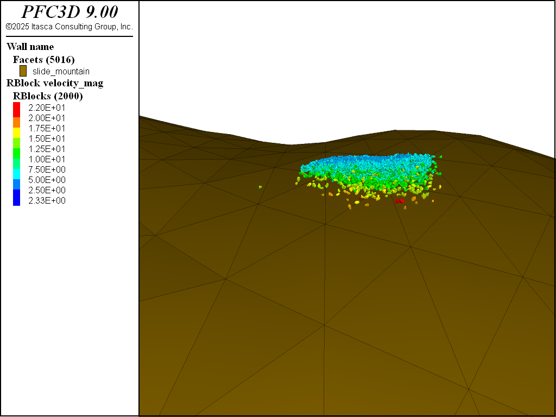Screen dimensions: 556x417
Task: Click the yellow 1.75E+01 legend swatch
Action: (17, 132)
